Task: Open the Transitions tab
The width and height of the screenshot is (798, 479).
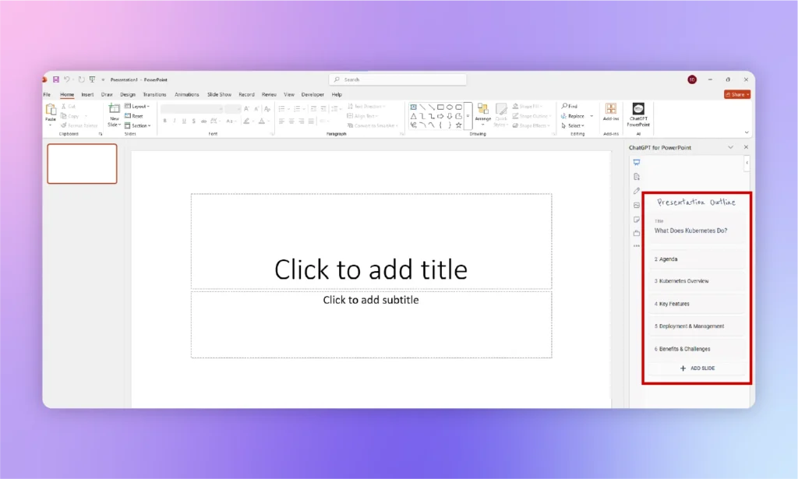Action: click(154, 94)
